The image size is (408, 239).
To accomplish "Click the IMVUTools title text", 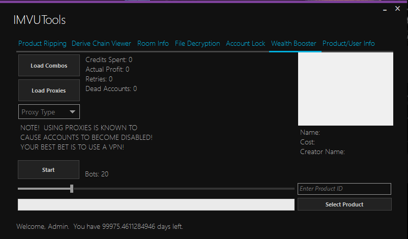I will click(39, 20).
